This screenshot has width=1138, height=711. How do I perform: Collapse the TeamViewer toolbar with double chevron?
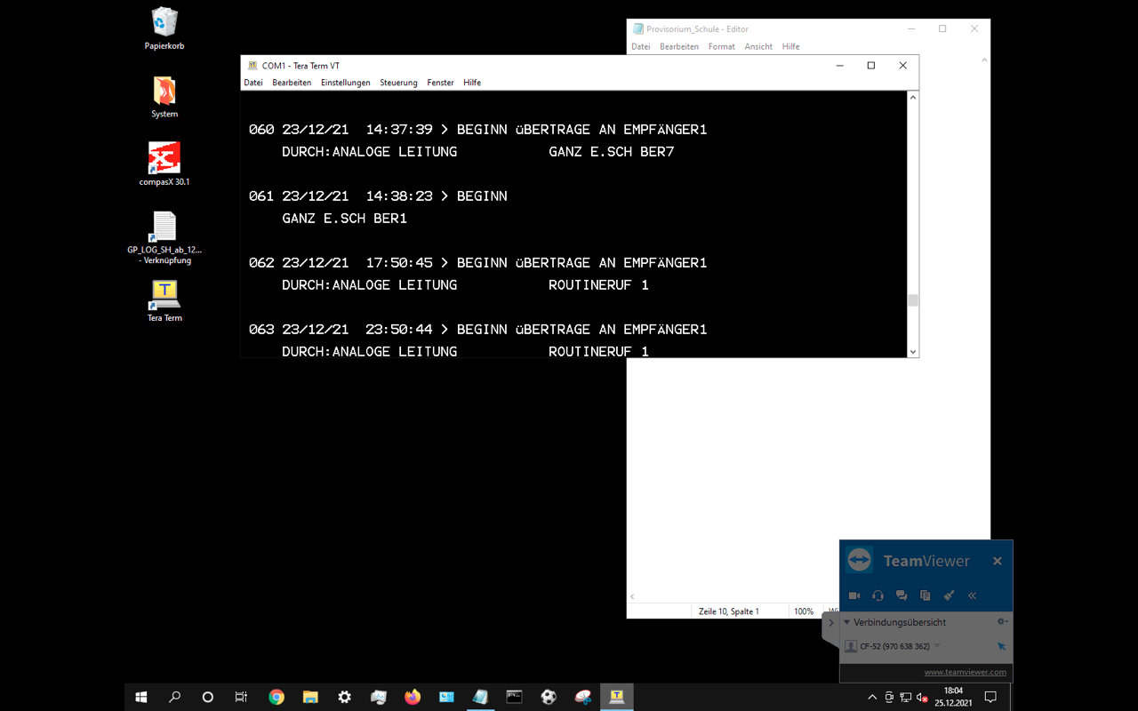click(x=972, y=595)
